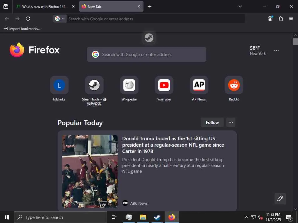Open the muted volume tray icon
The image size is (298, 223).
(260, 217)
